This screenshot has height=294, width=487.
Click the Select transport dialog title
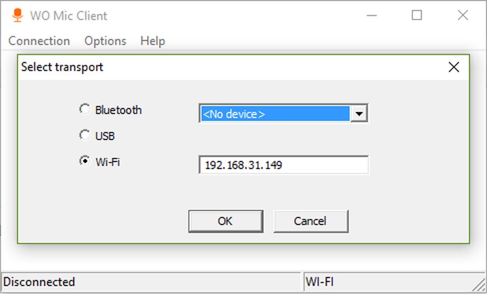click(x=62, y=67)
